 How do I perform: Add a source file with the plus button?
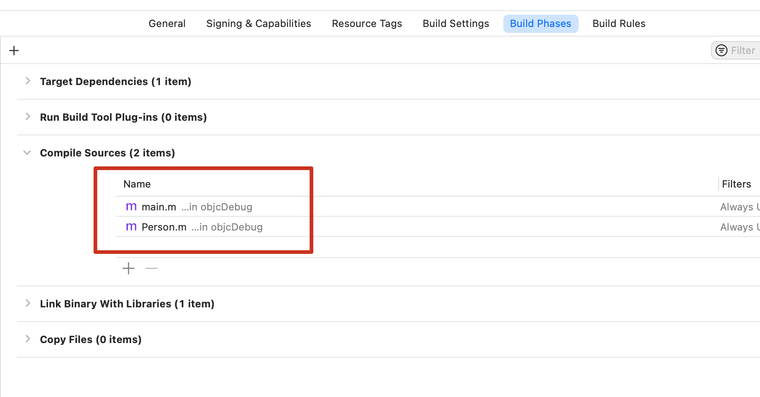pos(128,268)
